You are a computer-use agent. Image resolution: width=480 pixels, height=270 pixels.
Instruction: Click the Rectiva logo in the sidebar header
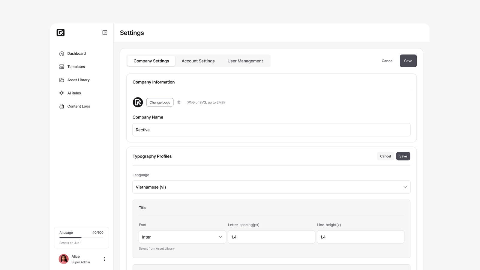tap(61, 32)
